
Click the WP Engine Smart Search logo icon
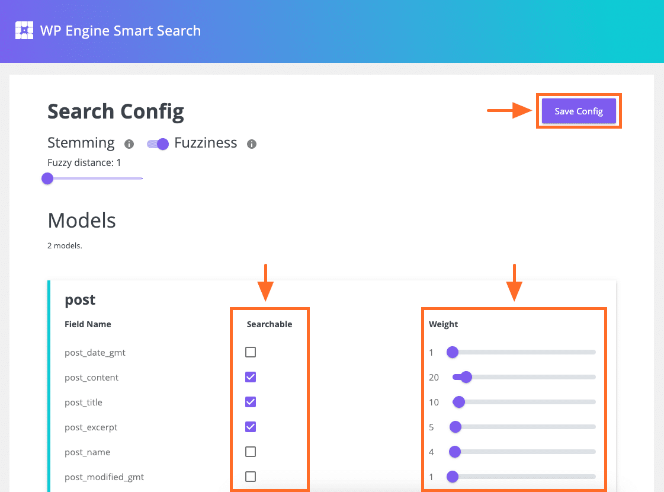[24, 30]
